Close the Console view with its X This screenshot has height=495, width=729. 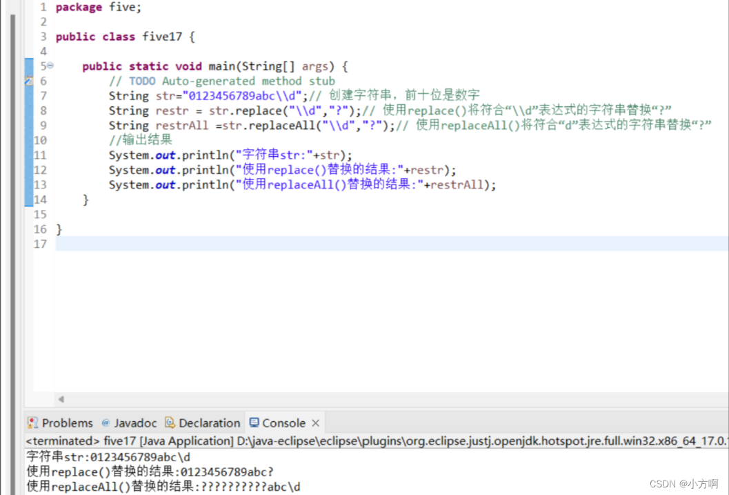(316, 423)
